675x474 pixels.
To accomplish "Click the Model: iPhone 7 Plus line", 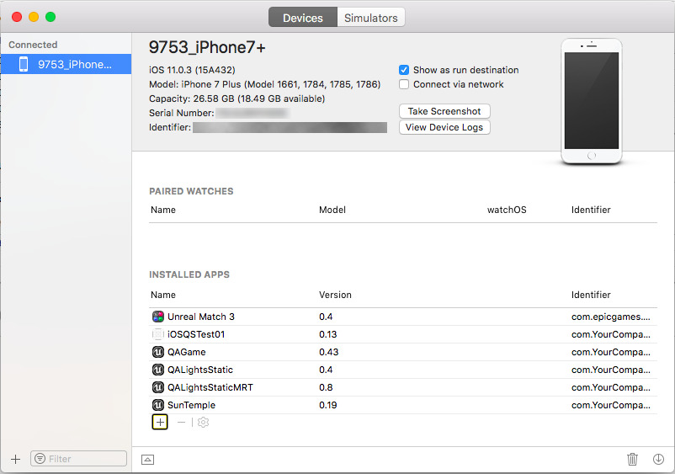I will click(x=265, y=84).
